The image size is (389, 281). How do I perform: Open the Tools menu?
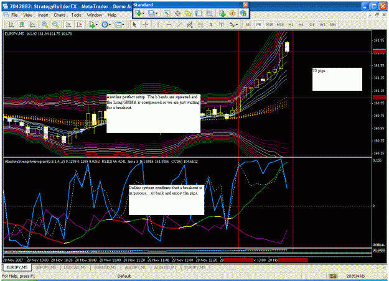[76, 15]
